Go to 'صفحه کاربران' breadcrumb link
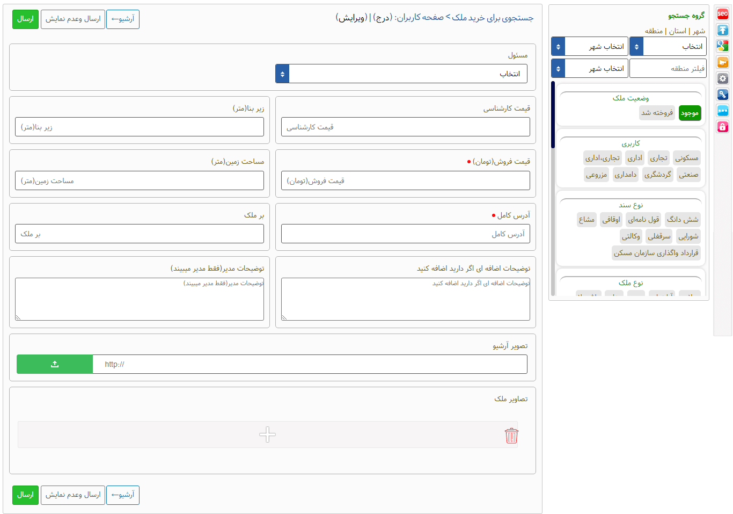Image resolution: width=733 pixels, height=514 pixels. (x=420, y=18)
